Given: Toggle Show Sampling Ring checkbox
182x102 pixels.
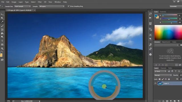Looking at the screenshot, I should [x=69, y=6].
